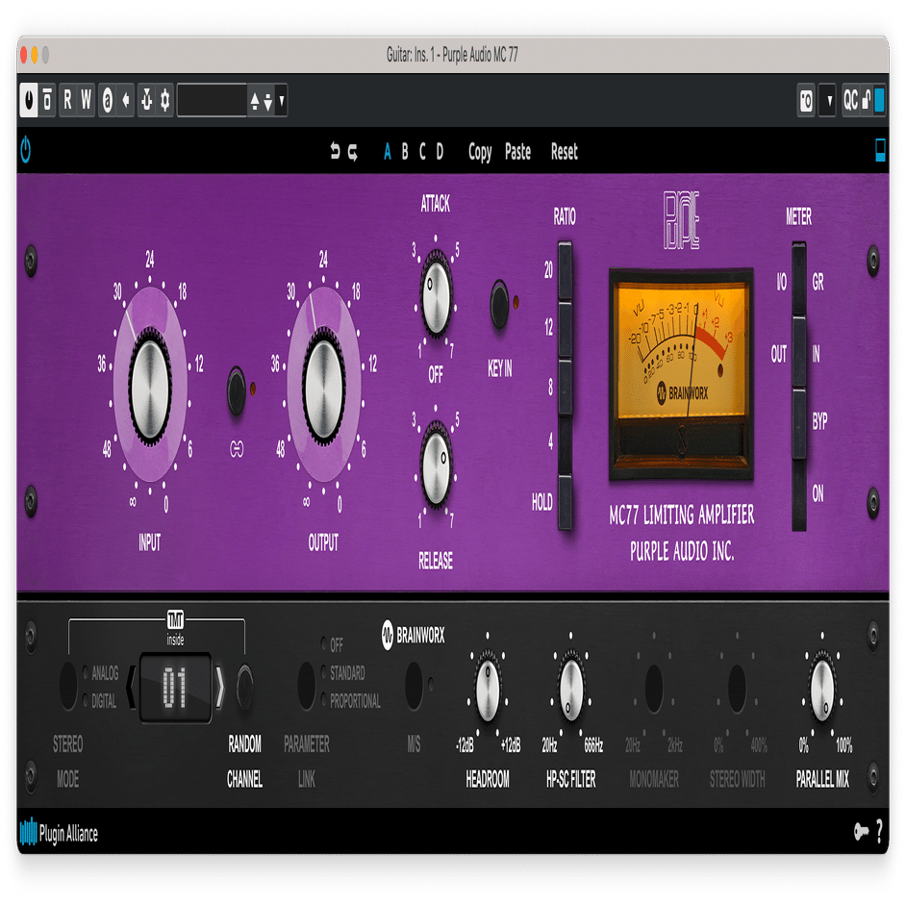The image size is (906, 906).
Task: Load the next preset with down arrow
Action: (267, 102)
